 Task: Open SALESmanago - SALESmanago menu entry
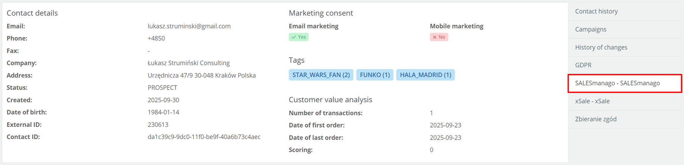click(x=617, y=83)
